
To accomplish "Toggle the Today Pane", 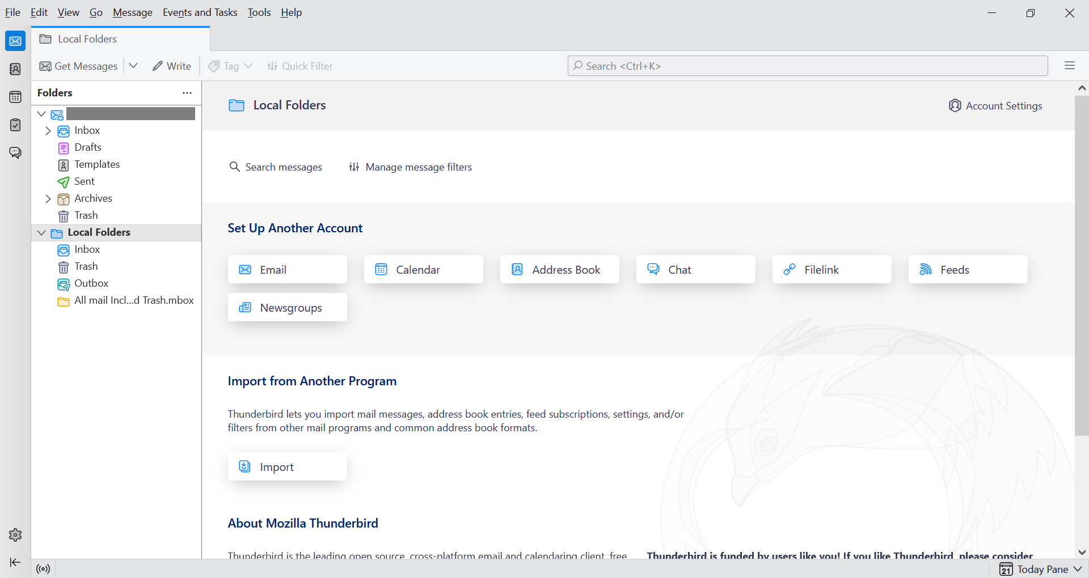I will tap(1041, 569).
